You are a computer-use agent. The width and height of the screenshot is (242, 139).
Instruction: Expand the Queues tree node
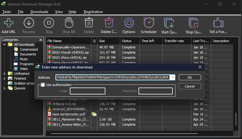tap(4, 88)
